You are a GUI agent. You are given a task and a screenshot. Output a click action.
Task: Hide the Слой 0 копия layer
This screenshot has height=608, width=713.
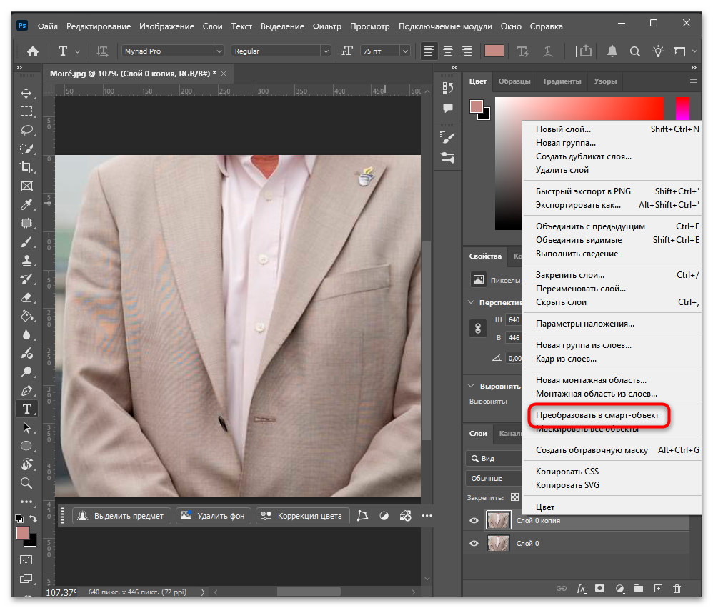click(x=474, y=521)
